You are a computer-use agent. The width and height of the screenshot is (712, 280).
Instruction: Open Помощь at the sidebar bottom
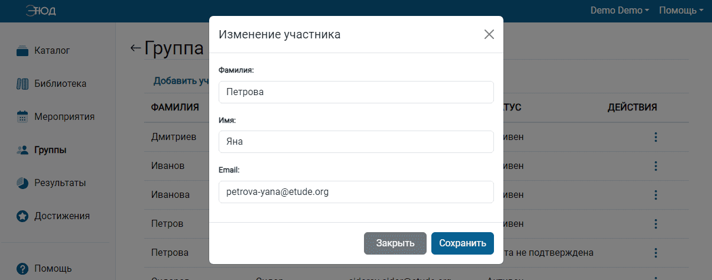click(53, 268)
